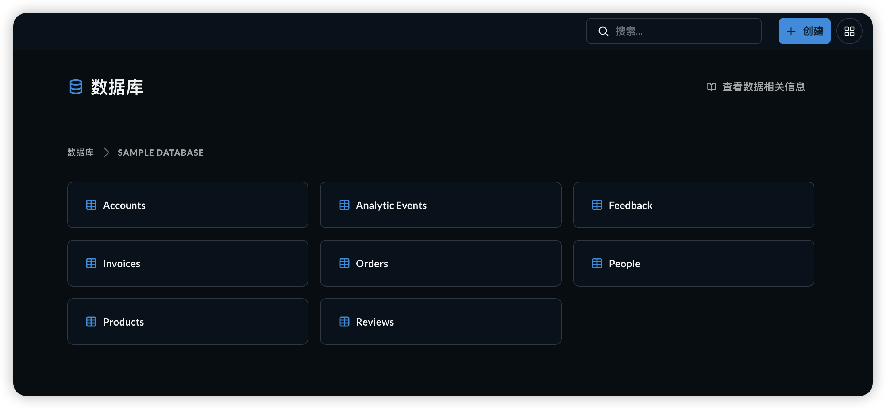Click the breadcrumb chevron separator
Image resolution: width=886 pixels, height=409 pixels.
(106, 152)
